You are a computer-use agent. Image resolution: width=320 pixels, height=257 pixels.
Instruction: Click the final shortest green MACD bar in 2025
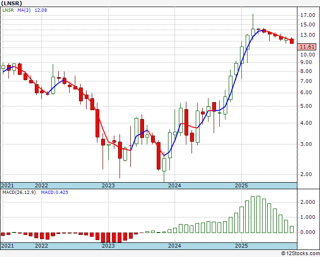pyautogui.click(x=292, y=229)
